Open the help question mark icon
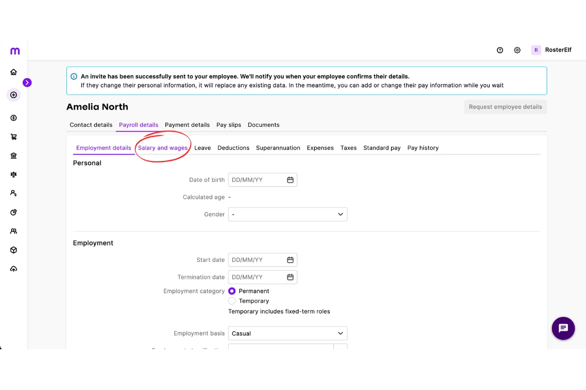 click(500, 50)
